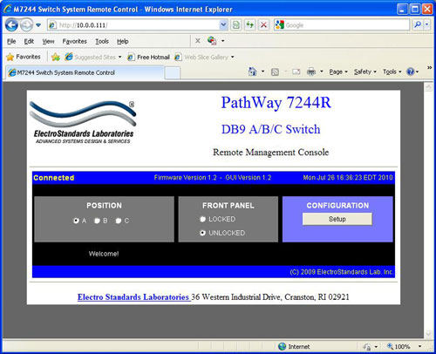Image resolution: width=436 pixels, height=354 pixels.
Task: Open the Web Slice Gallery link
Action: pos(201,57)
